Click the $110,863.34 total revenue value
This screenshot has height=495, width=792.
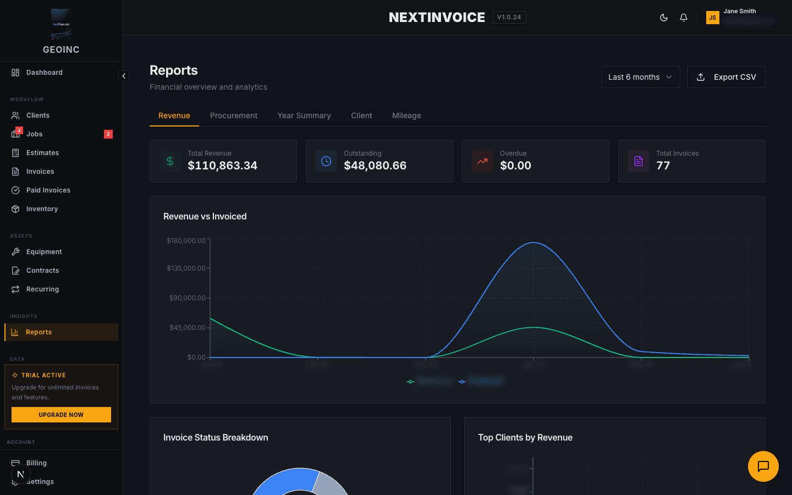[x=222, y=166]
